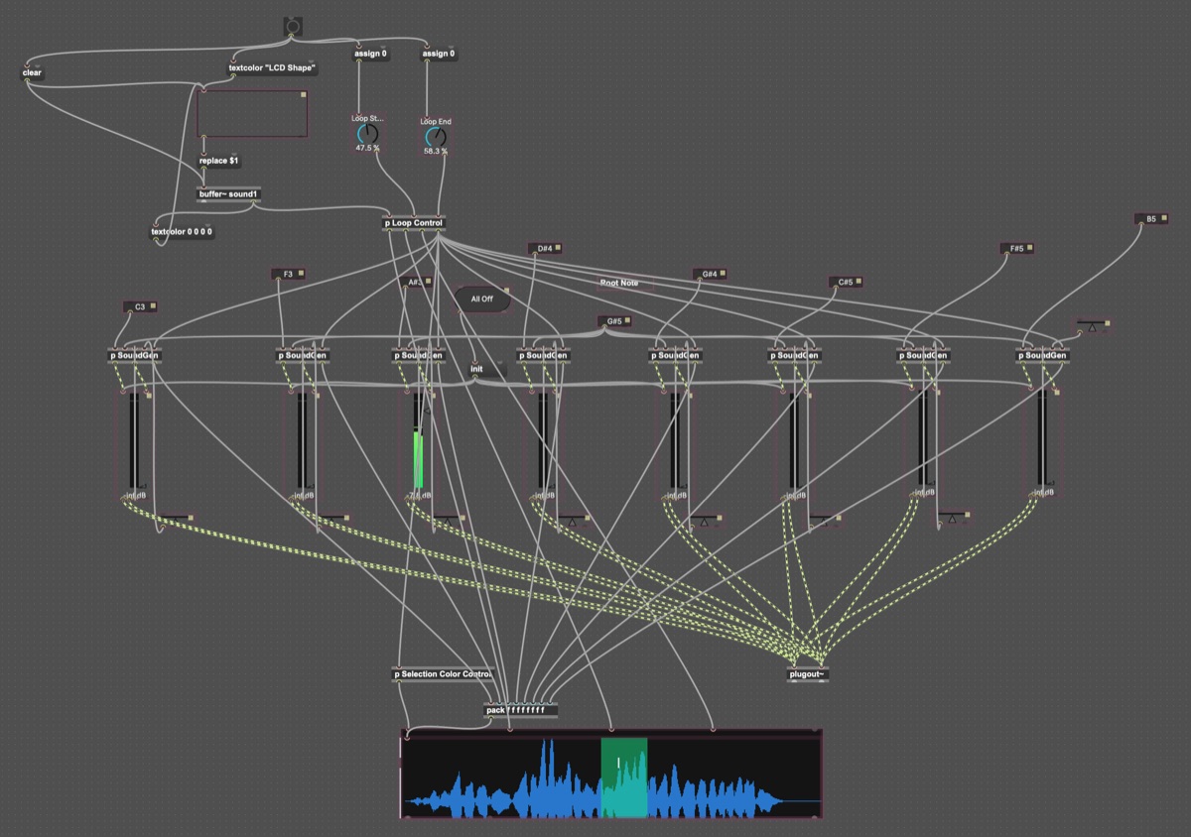Viewport: 1191px width, 837px height.
Task: Toggle the small square on the C3 note box
Action: point(154,306)
